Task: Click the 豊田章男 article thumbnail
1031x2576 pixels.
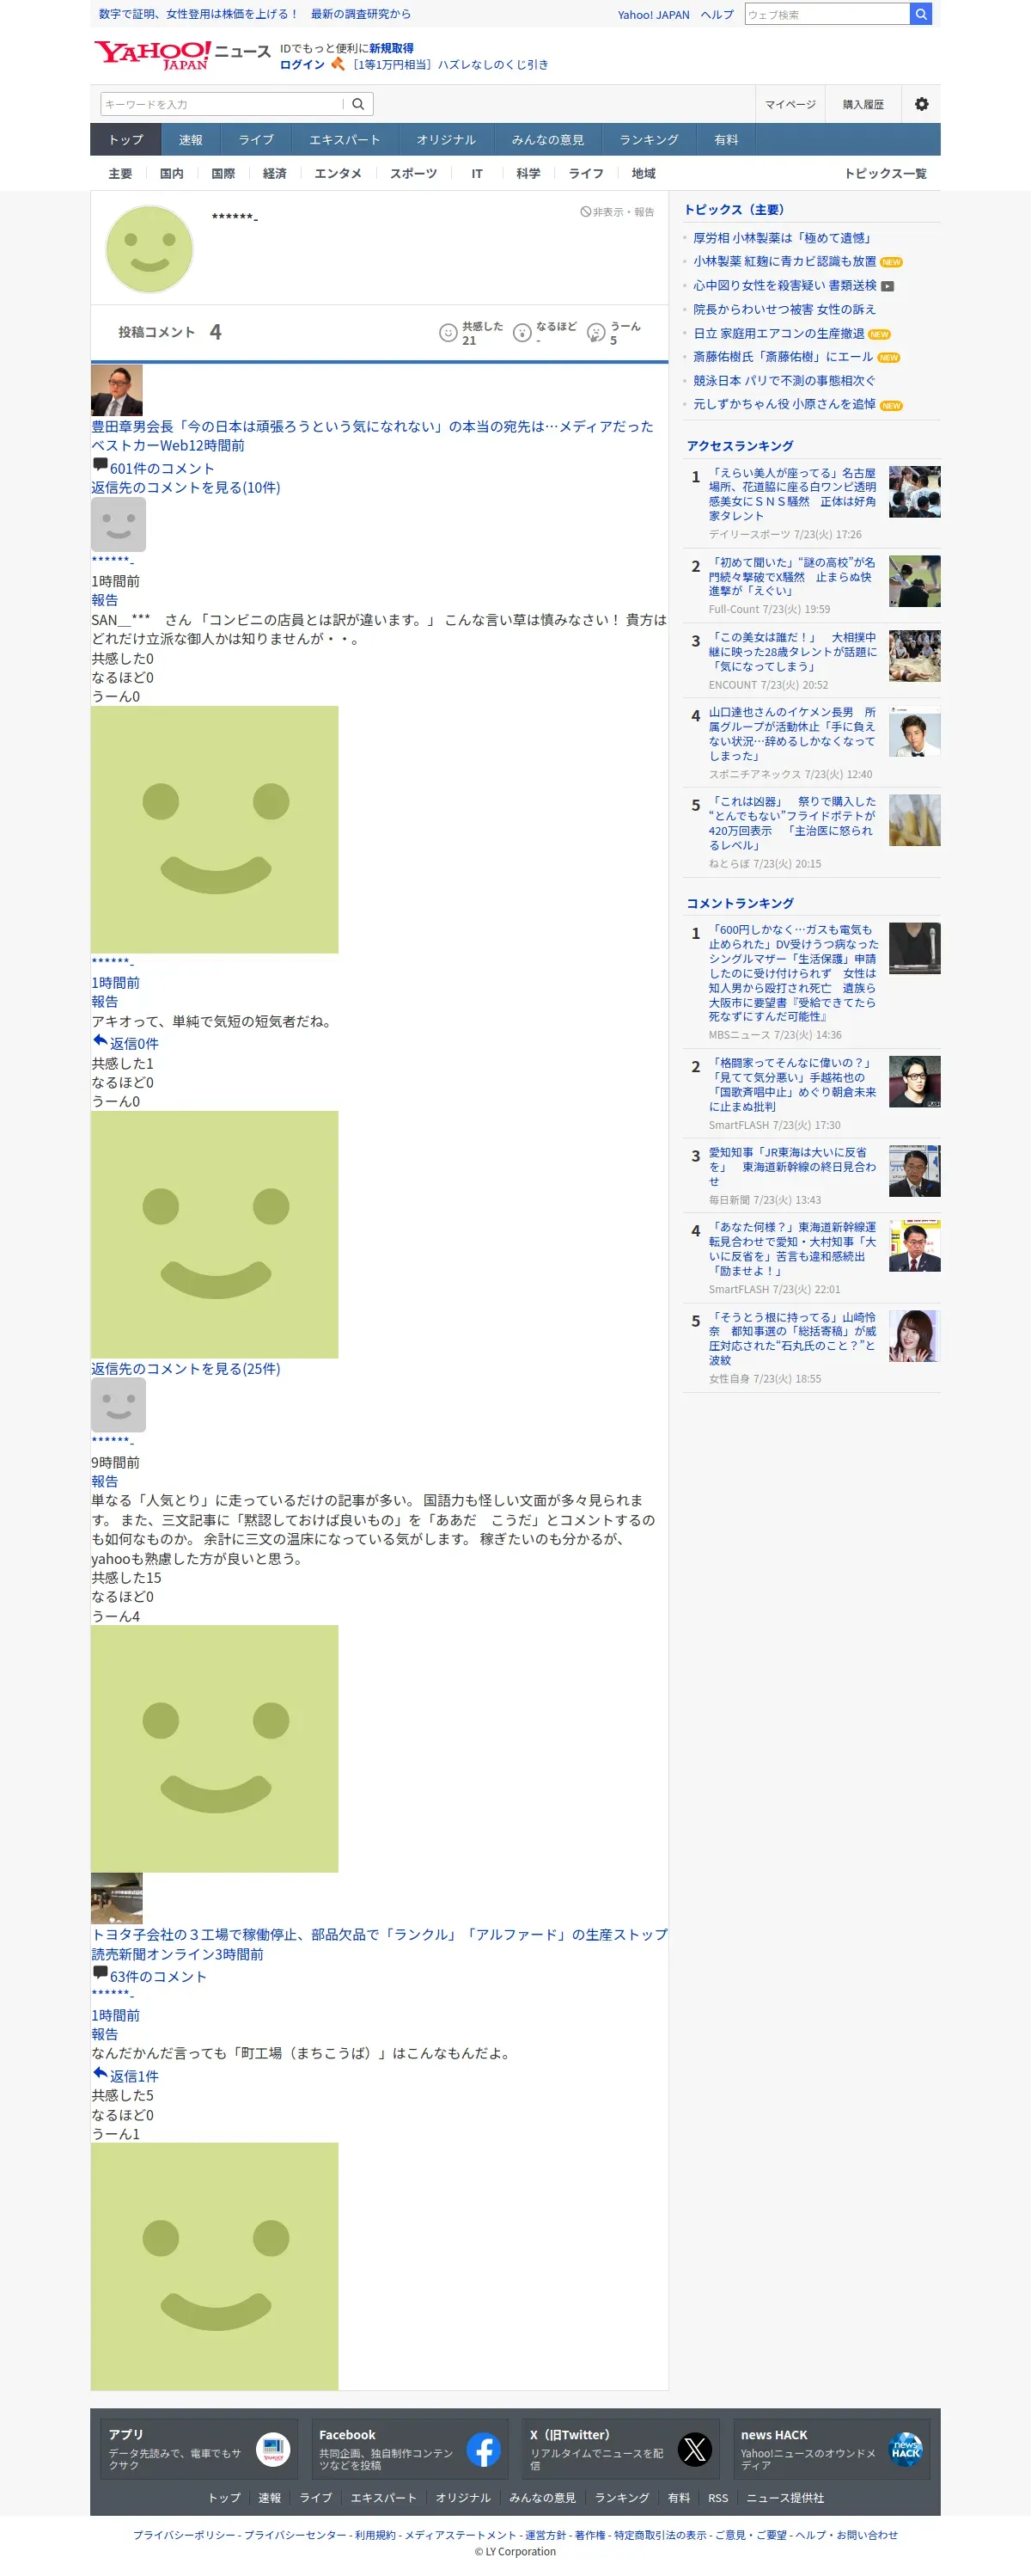Action: [117, 390]
